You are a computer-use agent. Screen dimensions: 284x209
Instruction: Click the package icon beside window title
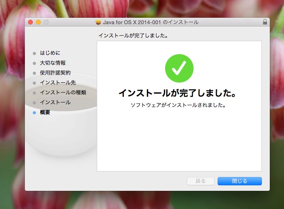click(98, 22)
